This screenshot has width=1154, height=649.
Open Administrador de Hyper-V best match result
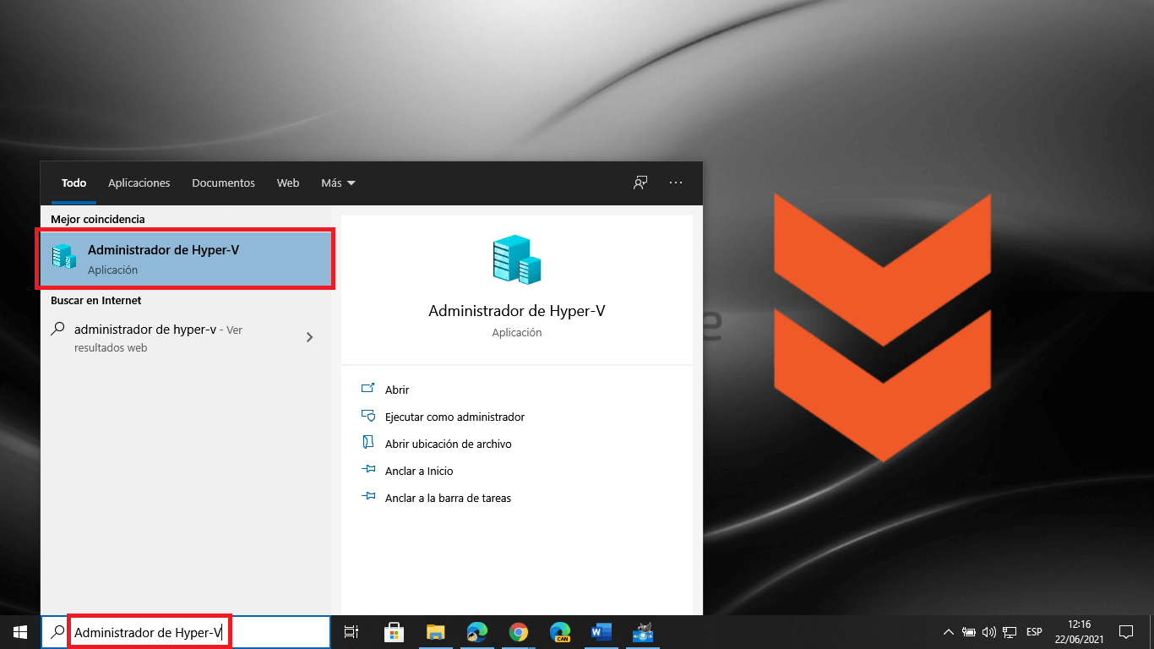[185, 259]
